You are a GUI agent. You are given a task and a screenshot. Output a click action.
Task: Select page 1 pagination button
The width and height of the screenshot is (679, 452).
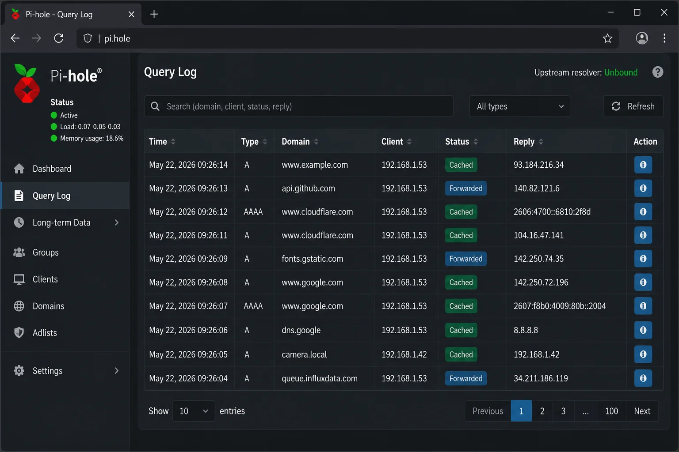[521, 411]
